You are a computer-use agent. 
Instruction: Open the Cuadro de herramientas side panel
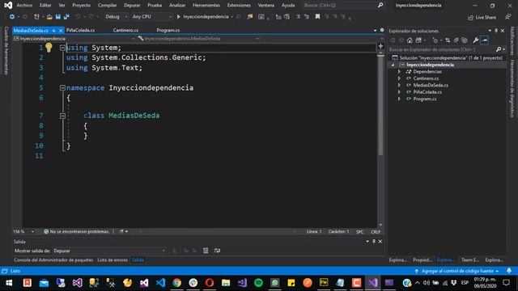point(6,50)
